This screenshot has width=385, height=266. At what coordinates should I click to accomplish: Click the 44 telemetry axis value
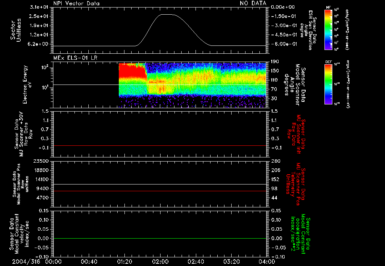(x=274, y=198)
